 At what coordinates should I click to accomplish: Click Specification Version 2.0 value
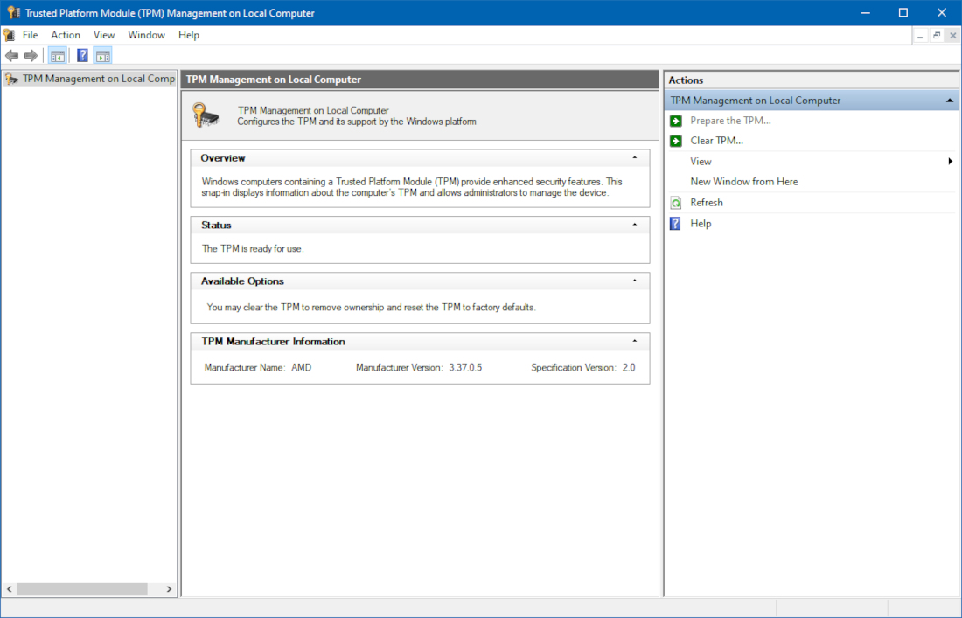tap(629, 368)
